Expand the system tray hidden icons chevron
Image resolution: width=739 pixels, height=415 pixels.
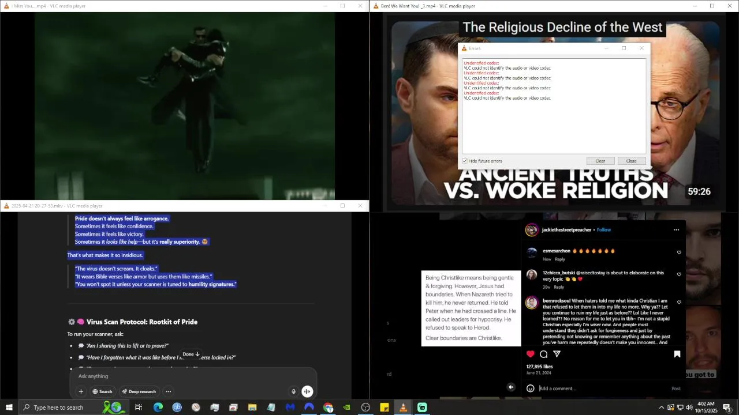tap(661, 408)
